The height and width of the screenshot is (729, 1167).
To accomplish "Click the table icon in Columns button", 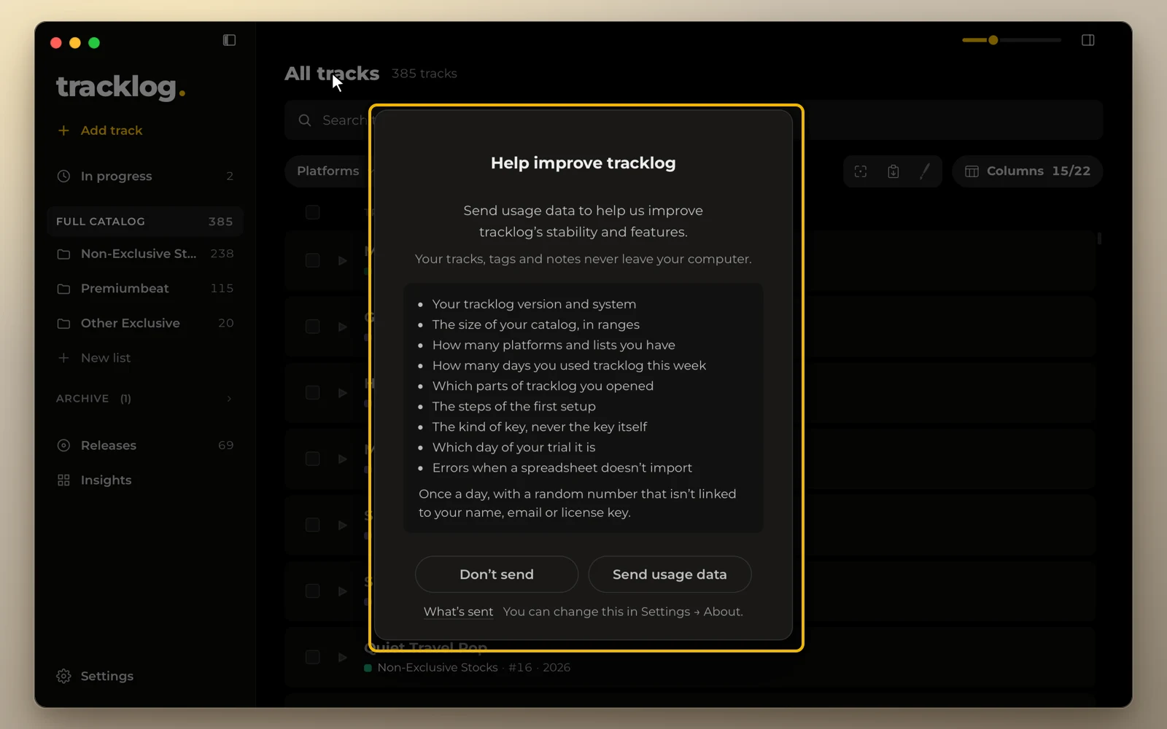I will [x=972, y=171].
